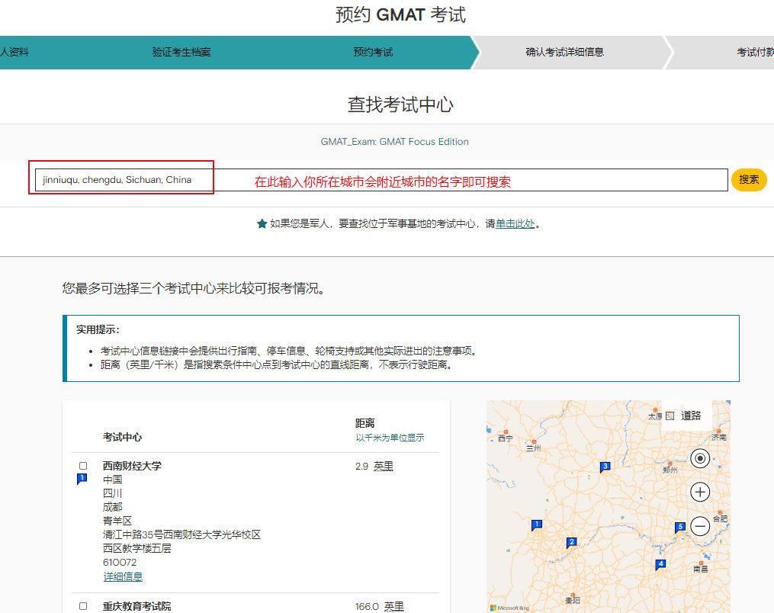The width and height of the screenshot is (774, 613).
Task: Click the postal code 610072
Action: (x=120, y=562)
